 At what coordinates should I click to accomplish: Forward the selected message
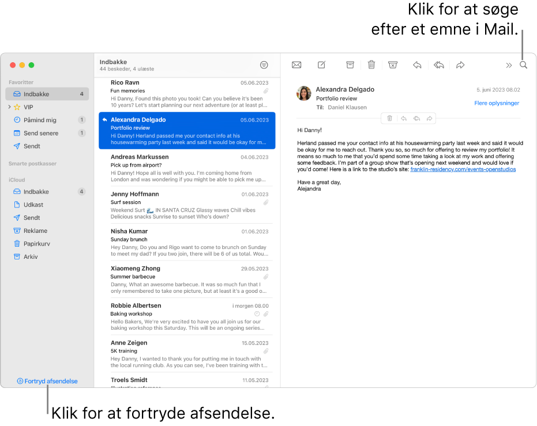point(460,65)
